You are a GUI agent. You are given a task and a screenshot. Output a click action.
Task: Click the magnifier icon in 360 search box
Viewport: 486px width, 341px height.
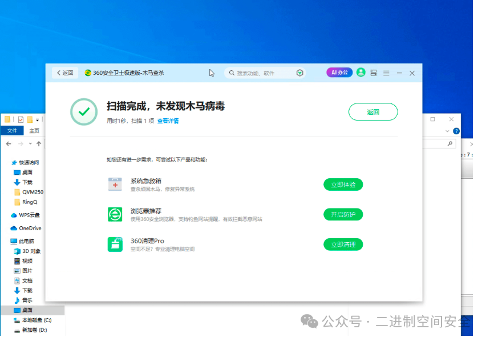click(232, 73)
